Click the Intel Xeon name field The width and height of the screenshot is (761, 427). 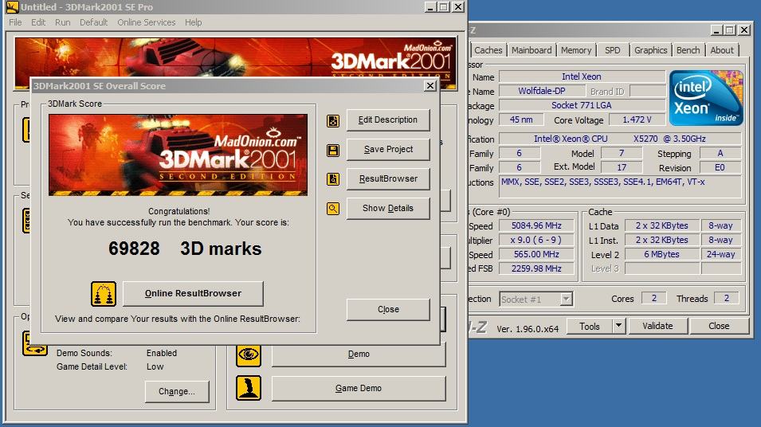click(x=582, y=76)
